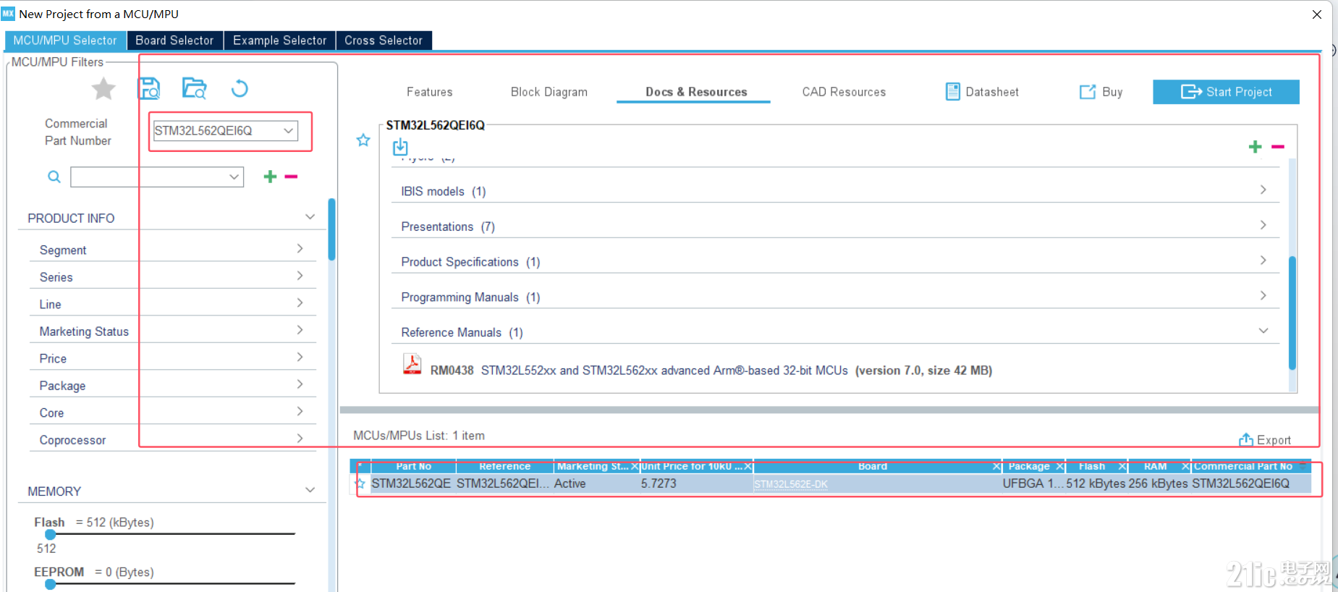Show favorite MCUs with the star filter icon
Image resolution: width=1338 pixels, height=592 pixels.
(103, 89)
